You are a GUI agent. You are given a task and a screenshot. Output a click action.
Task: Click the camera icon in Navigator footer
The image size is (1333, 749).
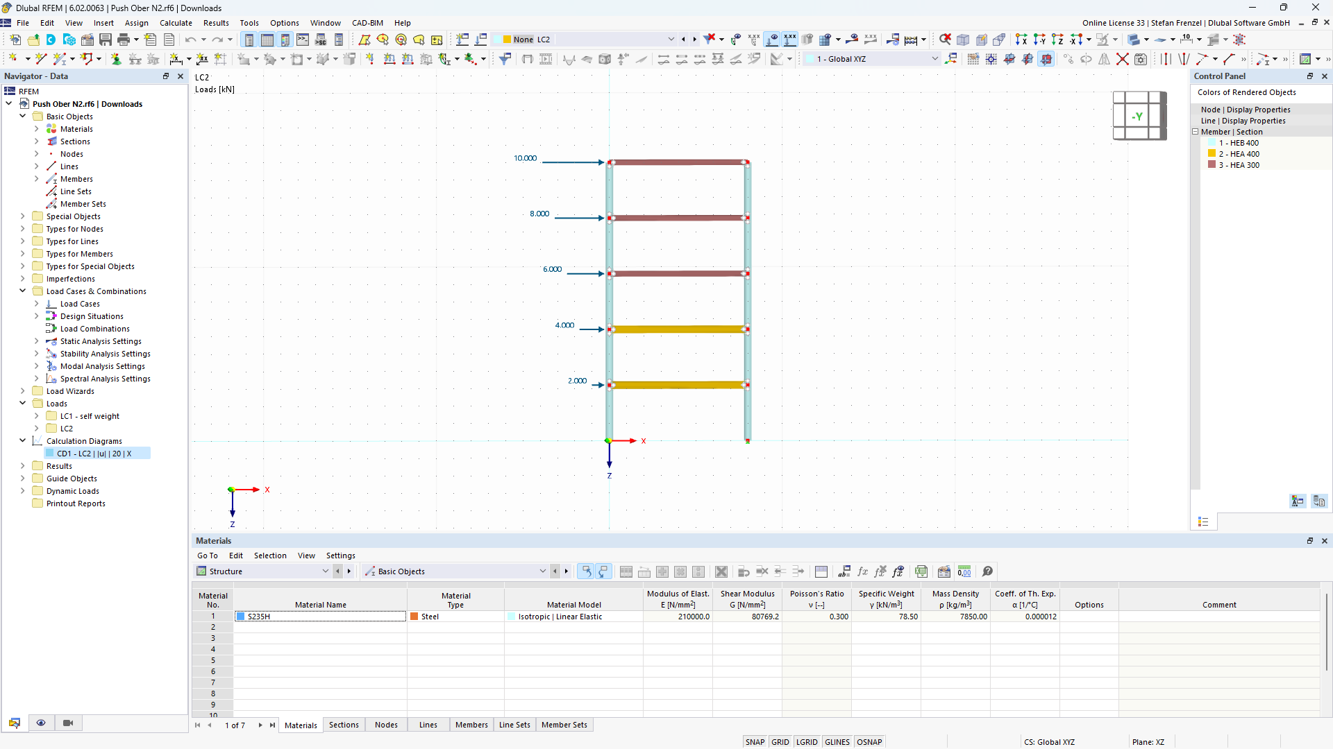tap(67, 723)
